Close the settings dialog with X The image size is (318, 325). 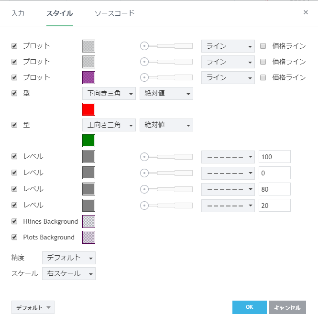pos(306,12)
